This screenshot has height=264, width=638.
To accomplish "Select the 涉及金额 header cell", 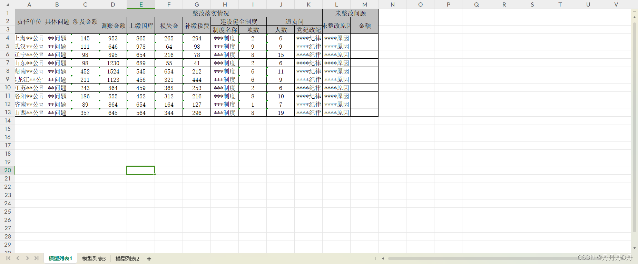I will [85, 21].
